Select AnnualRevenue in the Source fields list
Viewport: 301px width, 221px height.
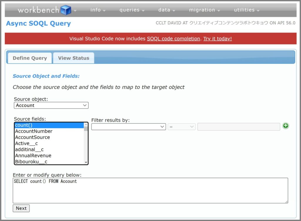(33, 155)
